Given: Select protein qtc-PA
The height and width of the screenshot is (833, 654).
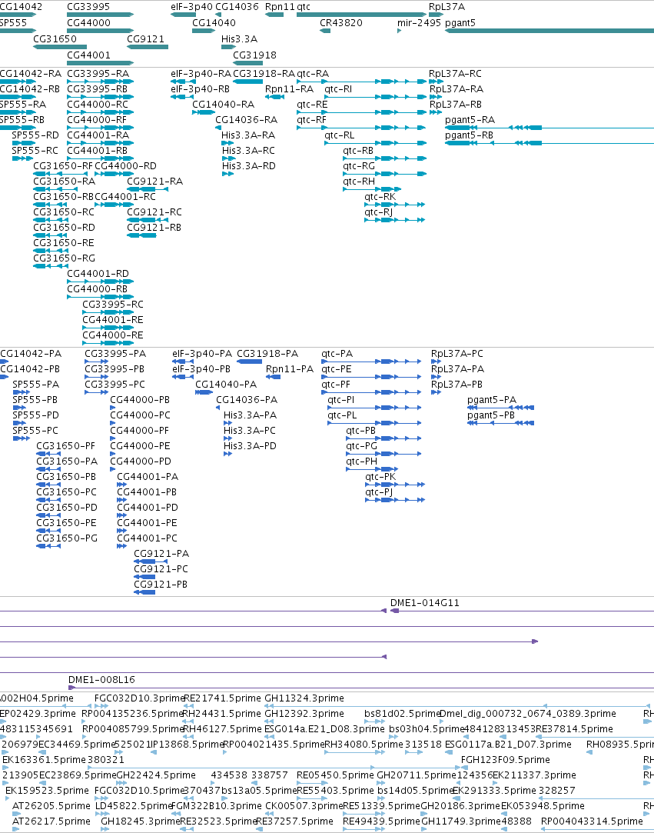Looking at the screenshot, I should tap(372, 362).
